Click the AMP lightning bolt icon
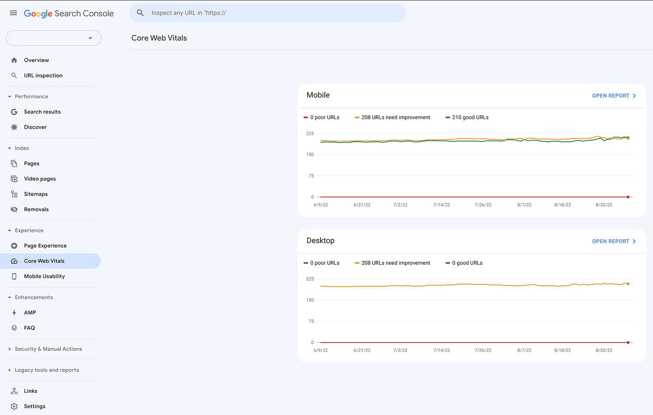Image resolution: width=653 pixels, height=415 pixels. (14, 313)
